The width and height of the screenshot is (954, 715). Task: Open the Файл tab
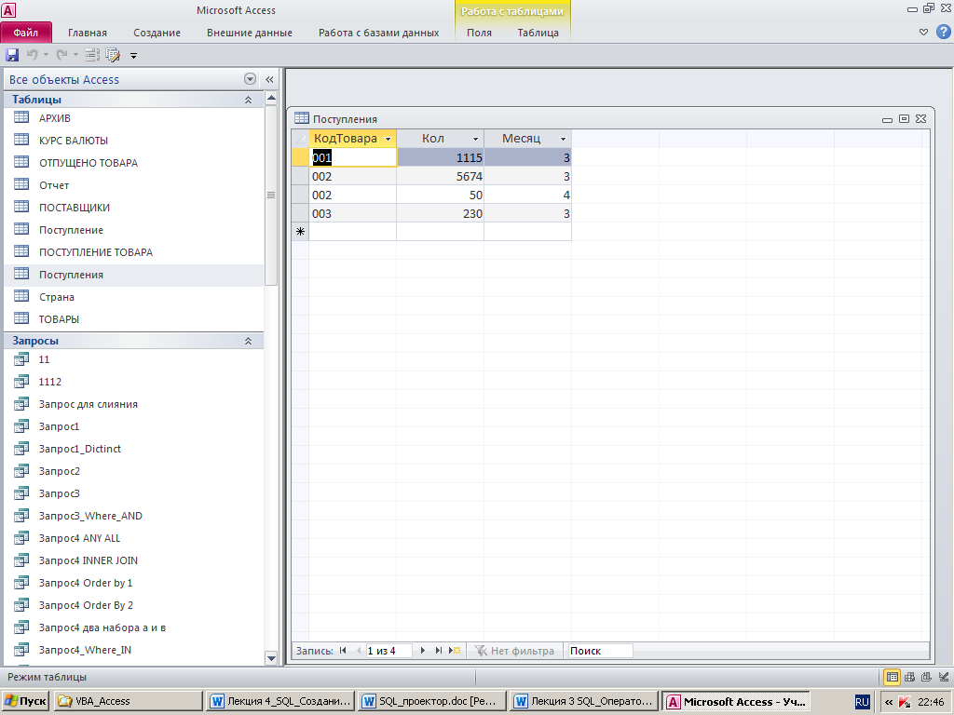coord(25,33)
